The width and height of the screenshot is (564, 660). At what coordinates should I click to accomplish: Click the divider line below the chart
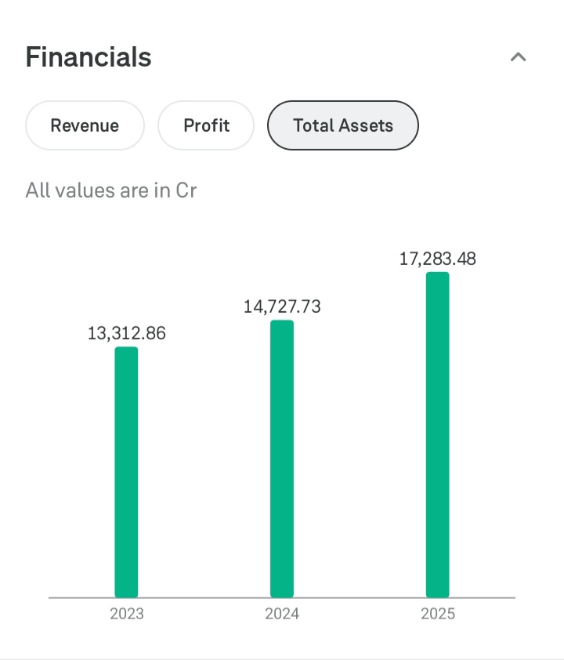click(x=282, y=658)
